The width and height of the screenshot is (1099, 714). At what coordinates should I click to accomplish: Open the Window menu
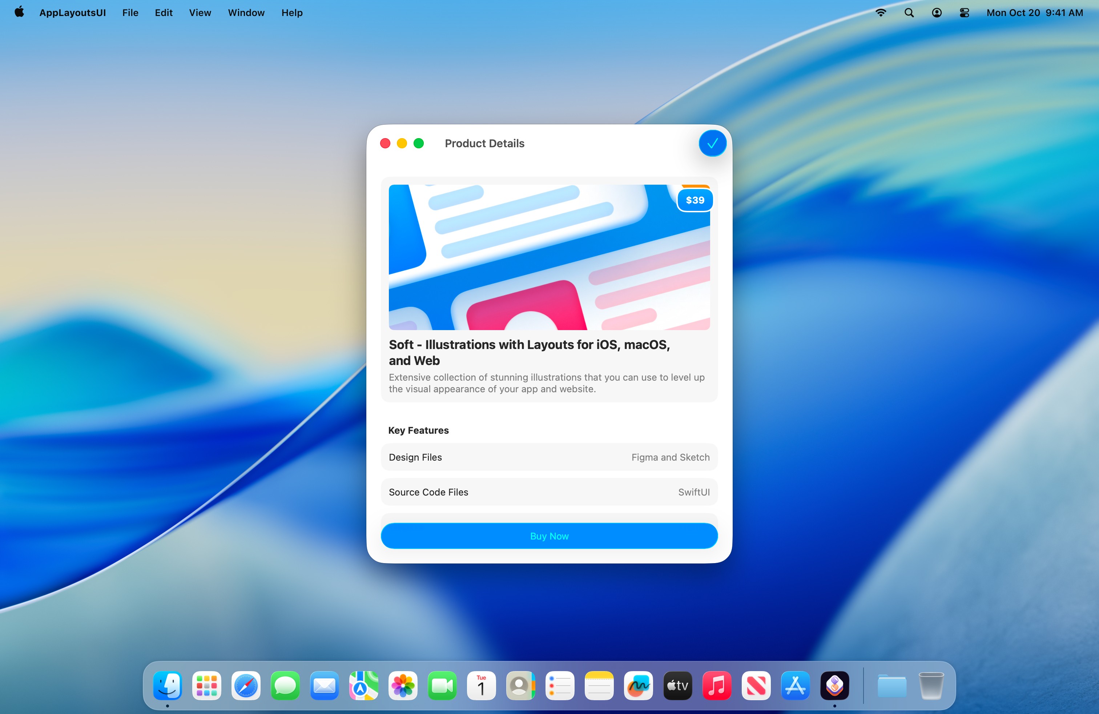pos(246,12)
